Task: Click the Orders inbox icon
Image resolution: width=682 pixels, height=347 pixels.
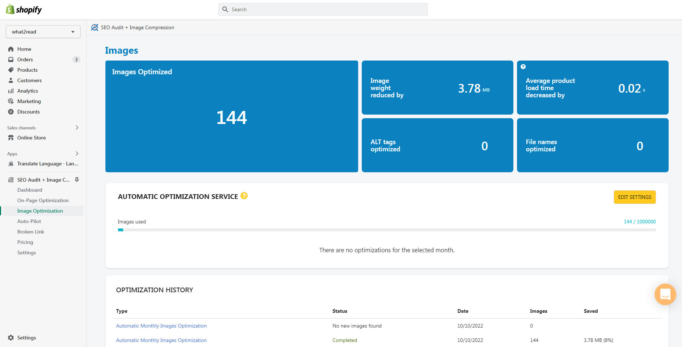Action: point(11,59)
